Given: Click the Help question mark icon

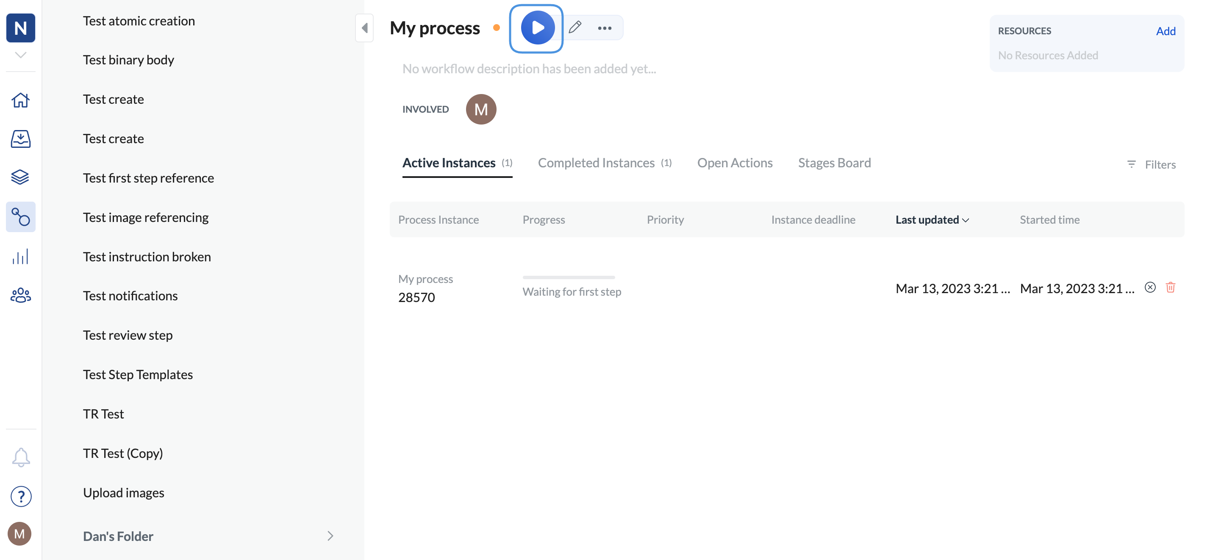Looking at the screenshot, I should click(x=20, y=496).
